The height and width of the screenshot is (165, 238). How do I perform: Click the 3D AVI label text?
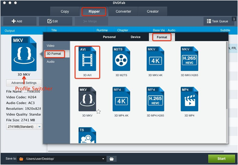87,75
